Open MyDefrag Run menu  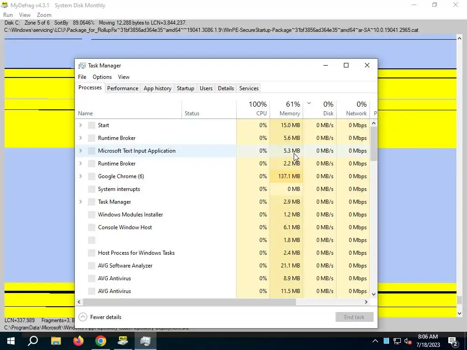pyautogui.click(x=8, y=15)
